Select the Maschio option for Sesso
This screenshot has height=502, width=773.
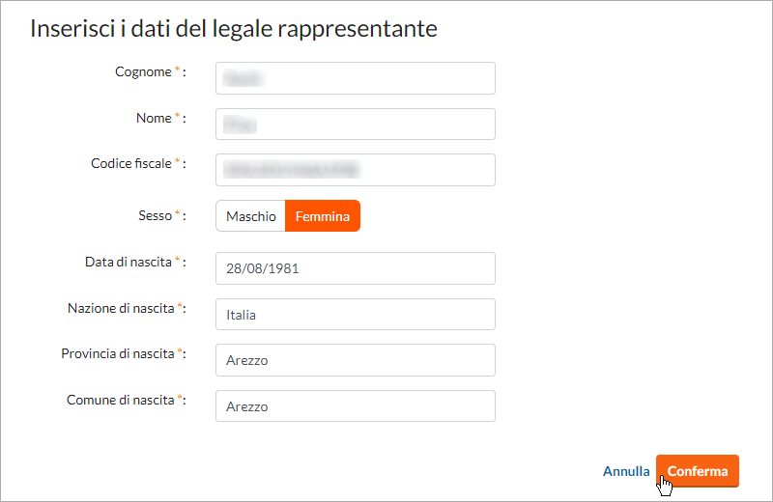(251, 216)
